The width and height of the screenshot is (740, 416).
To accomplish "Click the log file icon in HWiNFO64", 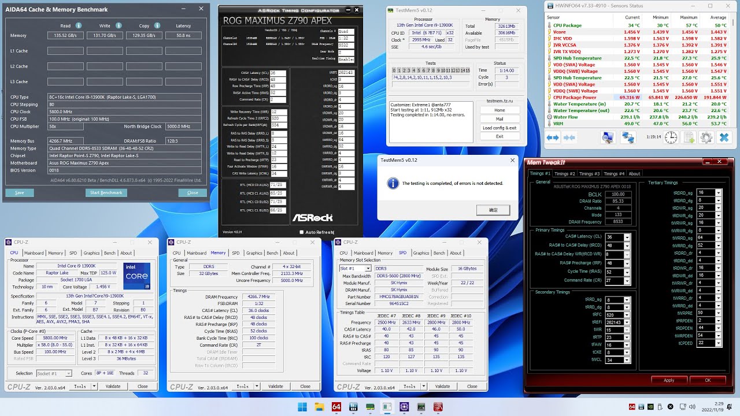I will click(x=689, y=138).
